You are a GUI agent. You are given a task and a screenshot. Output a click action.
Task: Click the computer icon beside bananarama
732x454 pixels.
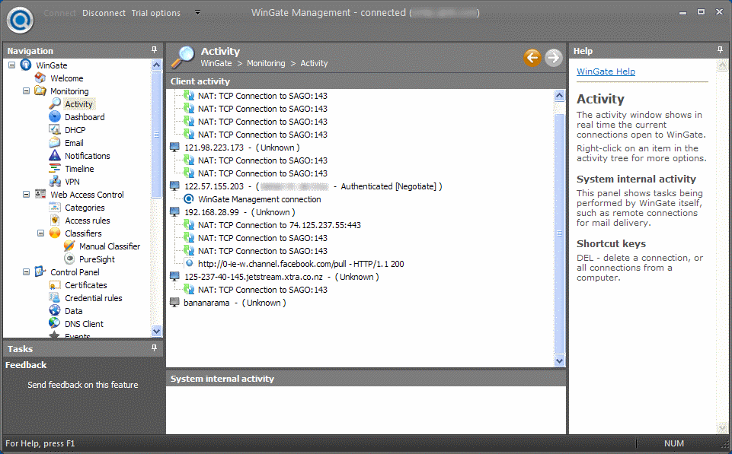(174, 303)
